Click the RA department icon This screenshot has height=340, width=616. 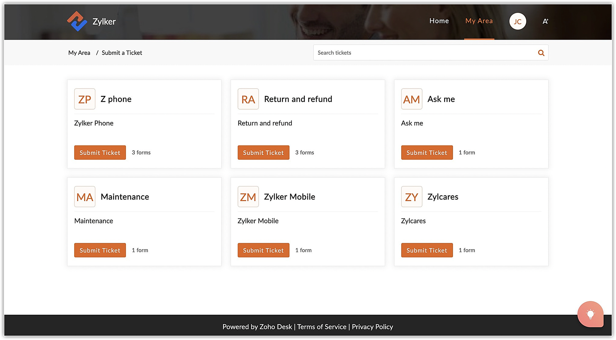tap(248, 99)
